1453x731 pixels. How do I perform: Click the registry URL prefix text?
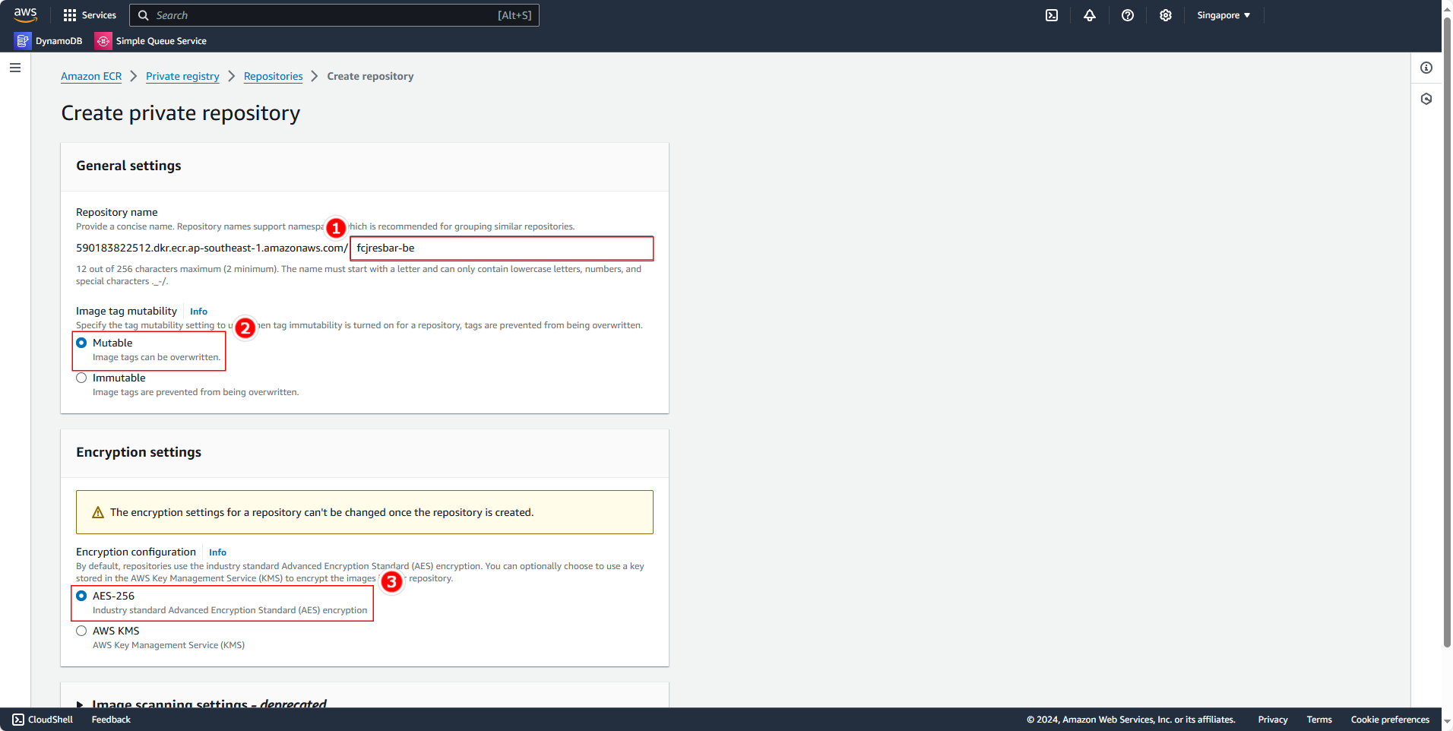(212, 248)
